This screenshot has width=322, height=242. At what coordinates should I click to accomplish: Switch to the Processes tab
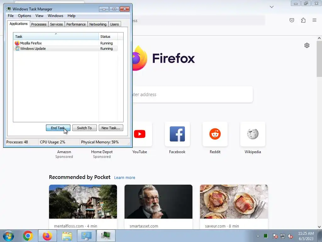pos(39,24)
